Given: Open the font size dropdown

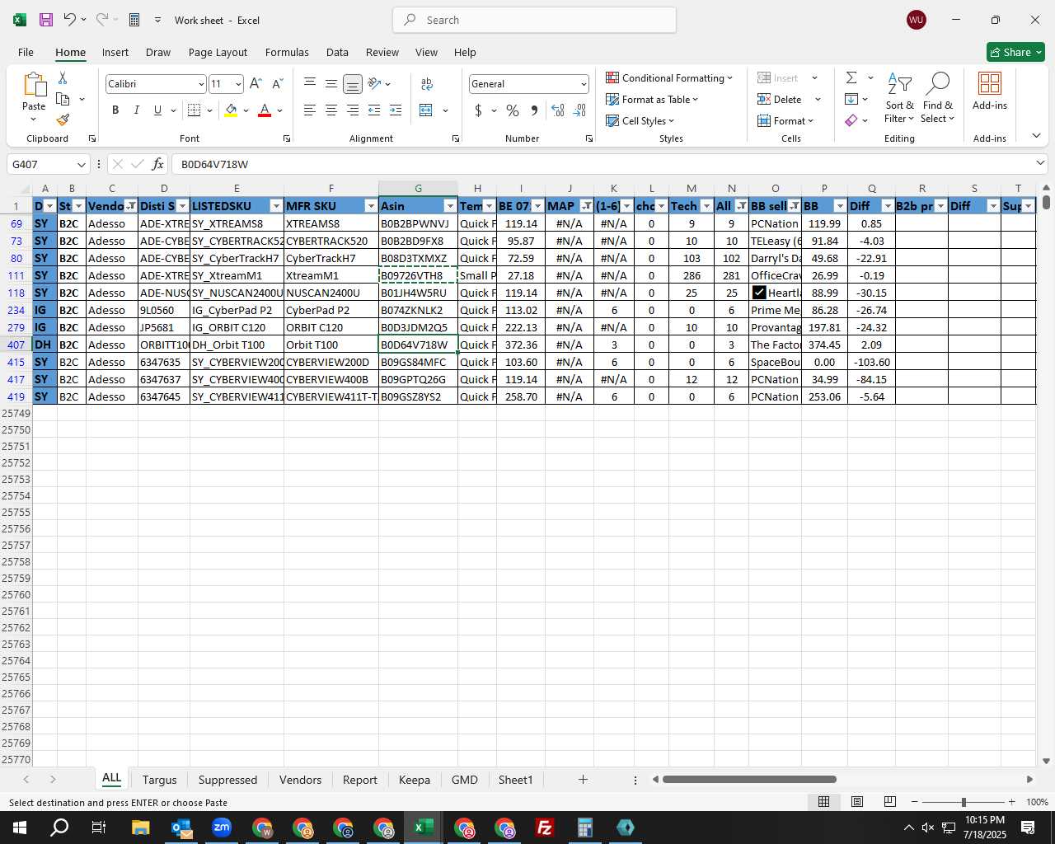Looking at the screenshot, I should 238,84.
